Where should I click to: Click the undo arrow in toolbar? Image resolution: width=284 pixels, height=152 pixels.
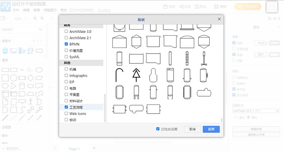[x=52, y=18]
